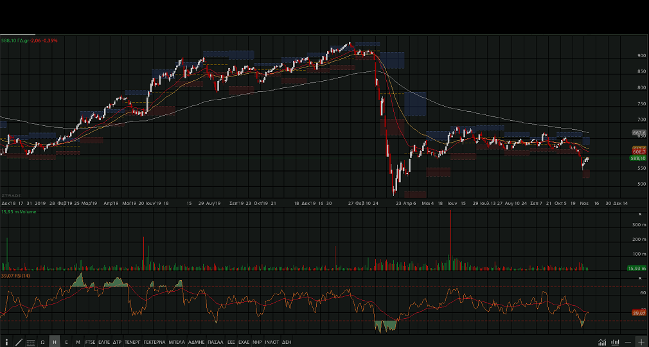The height and width of the screenshot is (347, 649).
Task: Toggle the H daily timeframe
Action: tap(55, 343)
